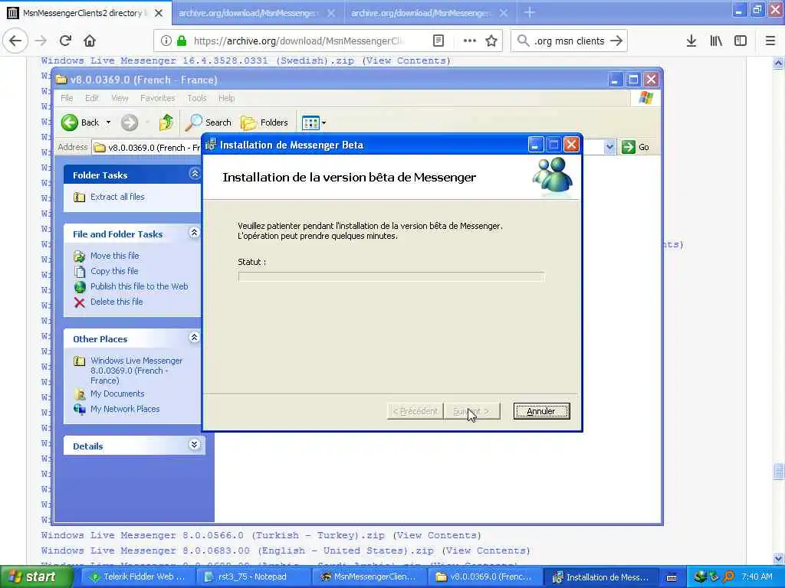
Task: Open Firefox downloads arrow icon
Action: pos(691,41)
